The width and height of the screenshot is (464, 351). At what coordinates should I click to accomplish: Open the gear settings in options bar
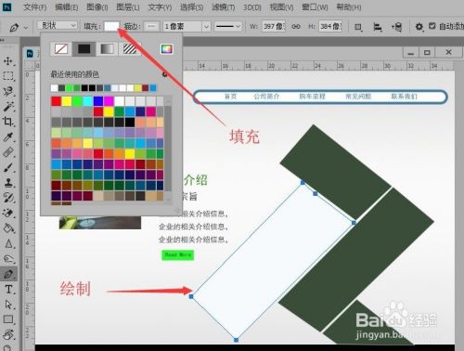click(419, 27)
